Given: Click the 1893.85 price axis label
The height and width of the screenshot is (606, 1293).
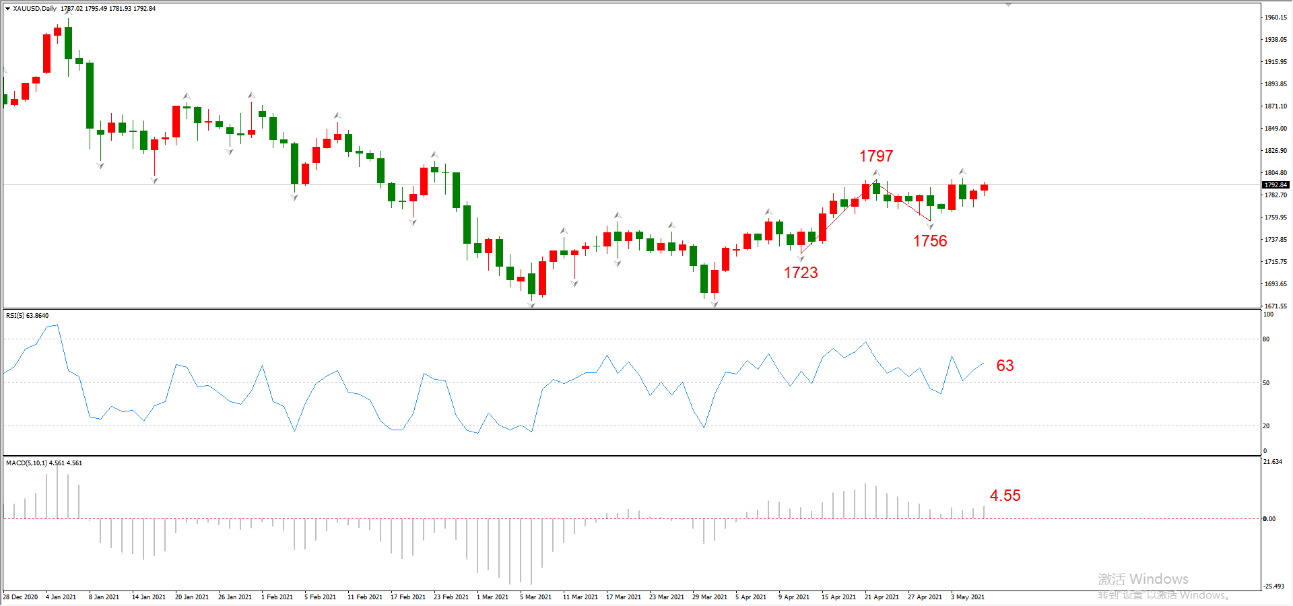Looking at the screenshot, I should [1275, 84].
